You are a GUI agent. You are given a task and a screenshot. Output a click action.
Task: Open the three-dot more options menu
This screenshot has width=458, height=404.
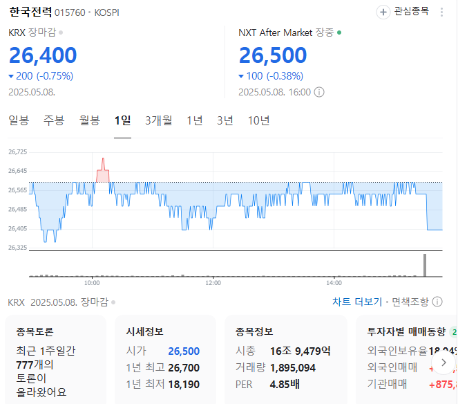click(x=441, y=12)
